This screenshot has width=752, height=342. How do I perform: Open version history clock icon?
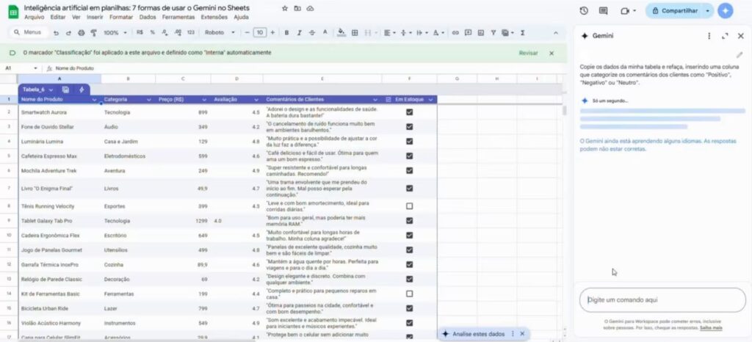(584, 10)
